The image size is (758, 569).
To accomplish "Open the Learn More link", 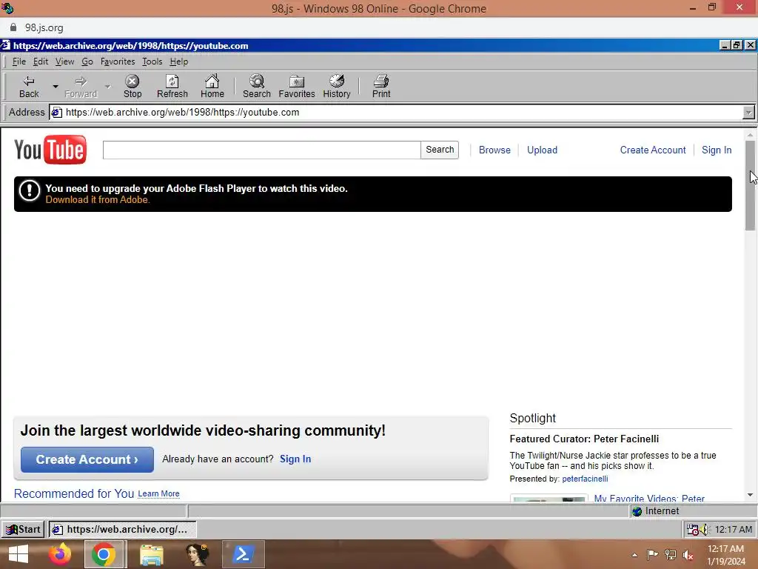I will [158, 493].
